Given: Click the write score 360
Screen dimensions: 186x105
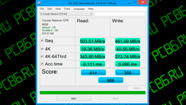Looking at the screenshot, I should [128, 73].
